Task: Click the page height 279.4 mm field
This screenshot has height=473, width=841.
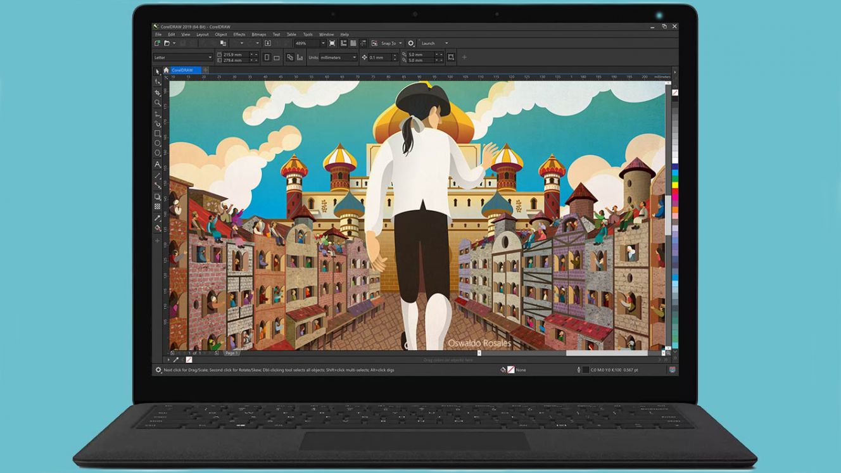Action: 236,60
